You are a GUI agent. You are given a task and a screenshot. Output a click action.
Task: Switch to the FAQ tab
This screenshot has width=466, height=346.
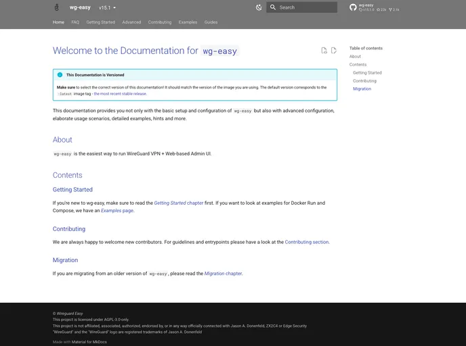coord(75,22)
